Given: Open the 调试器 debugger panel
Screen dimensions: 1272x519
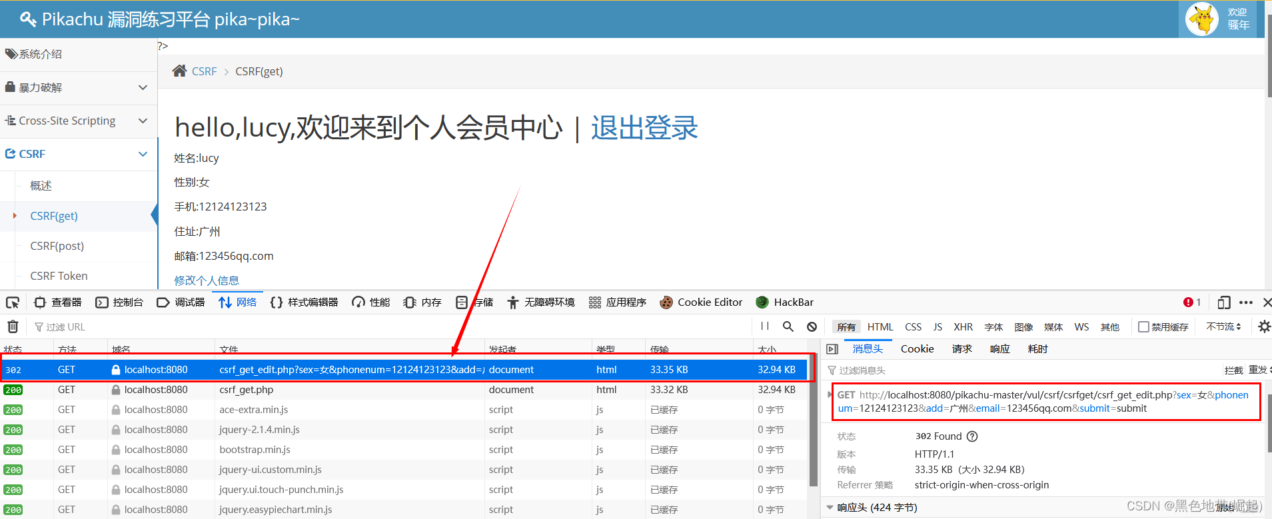Looking at the screenshot, I should [181, 302].
